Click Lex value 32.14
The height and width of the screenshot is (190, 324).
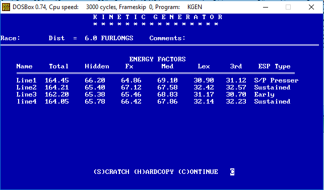(204, 101)
